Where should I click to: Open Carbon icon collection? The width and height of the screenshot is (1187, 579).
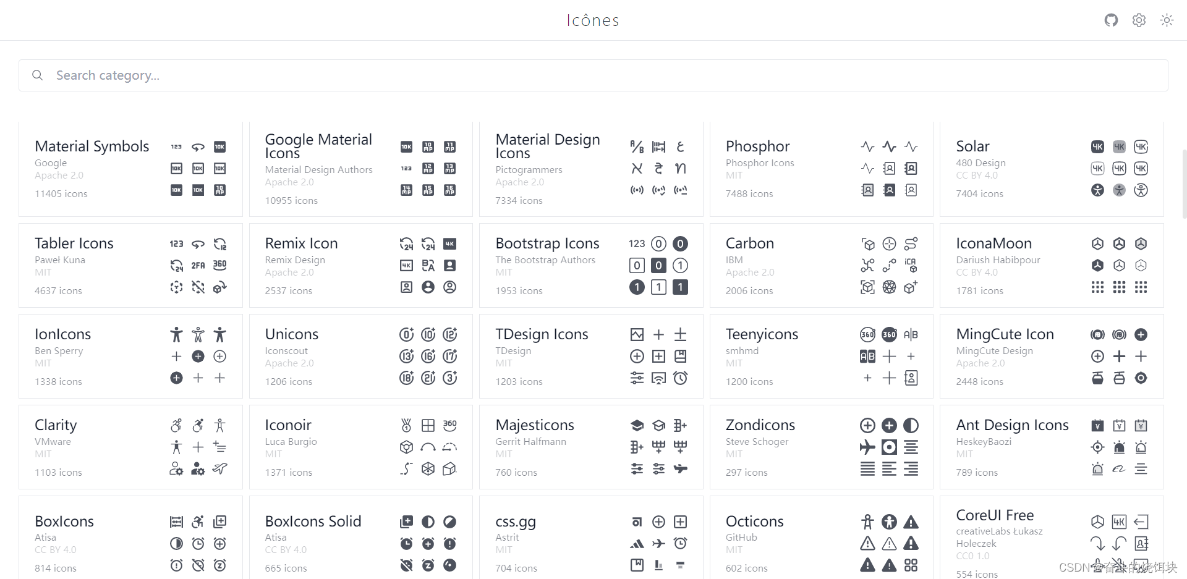(822, 266)
